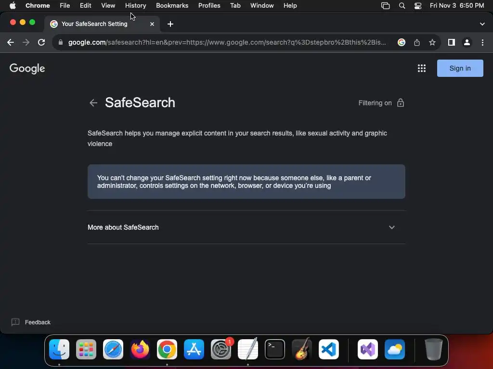Open Finder from the Dock
Viewport: 493px width, 369px height.
59,349
